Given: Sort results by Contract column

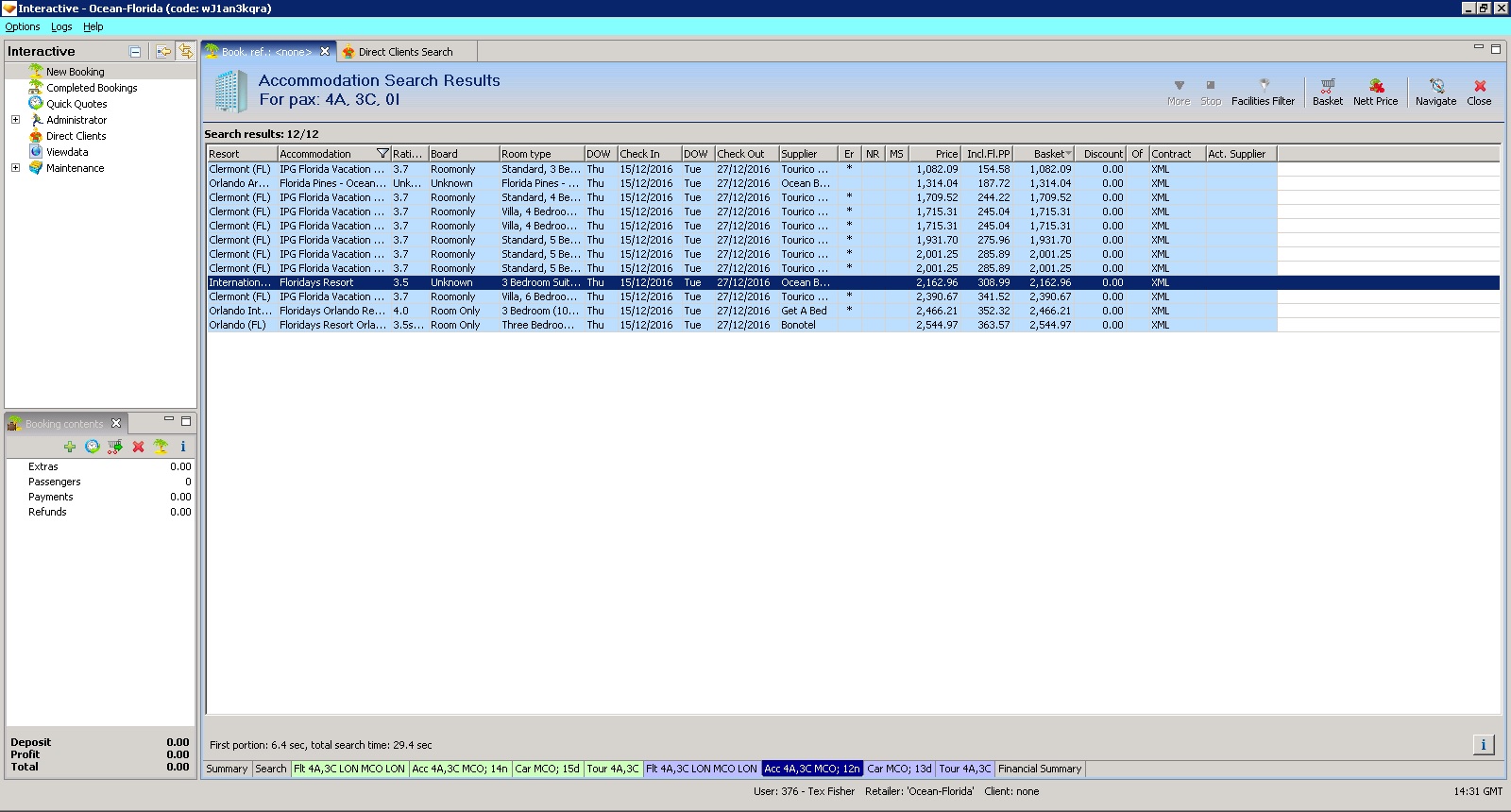Looking at the screenshot, I should [1178, 154].
